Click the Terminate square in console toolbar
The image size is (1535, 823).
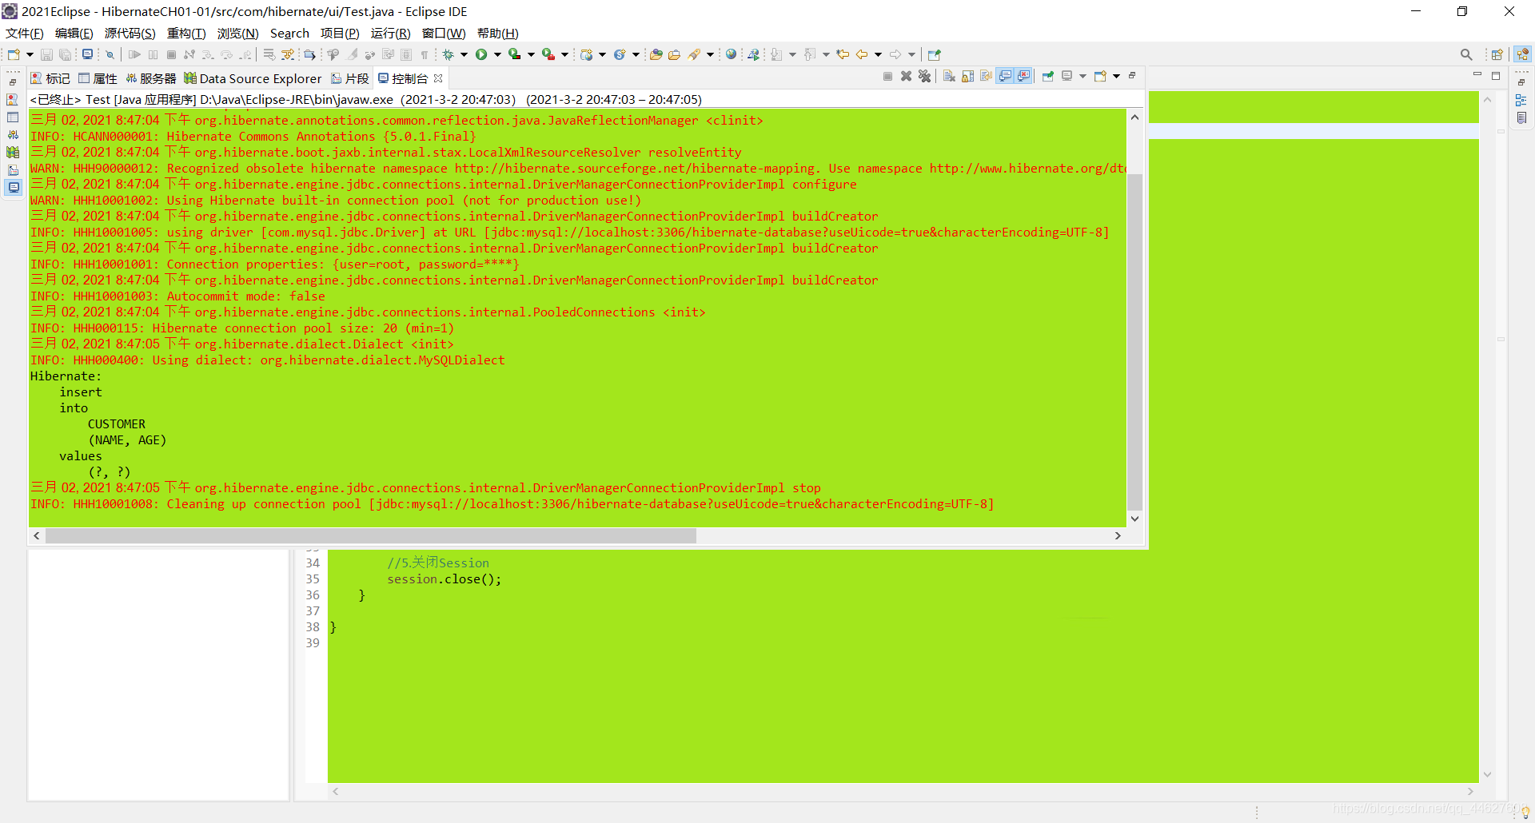pyautogui.click(x=887, y=76)
